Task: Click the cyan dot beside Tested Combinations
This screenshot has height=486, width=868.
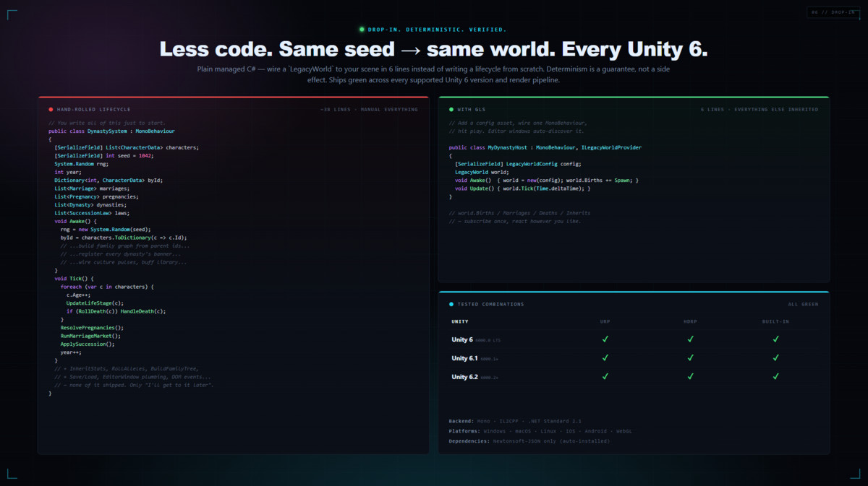Action: (451, 304)
